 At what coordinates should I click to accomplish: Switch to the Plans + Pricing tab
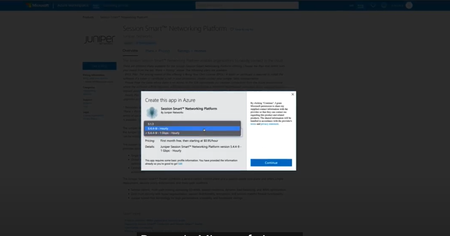157,51
